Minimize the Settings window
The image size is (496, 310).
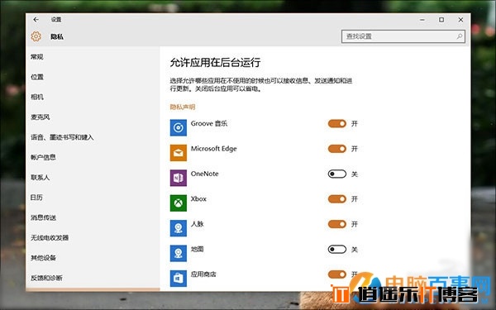pos(422,20)
